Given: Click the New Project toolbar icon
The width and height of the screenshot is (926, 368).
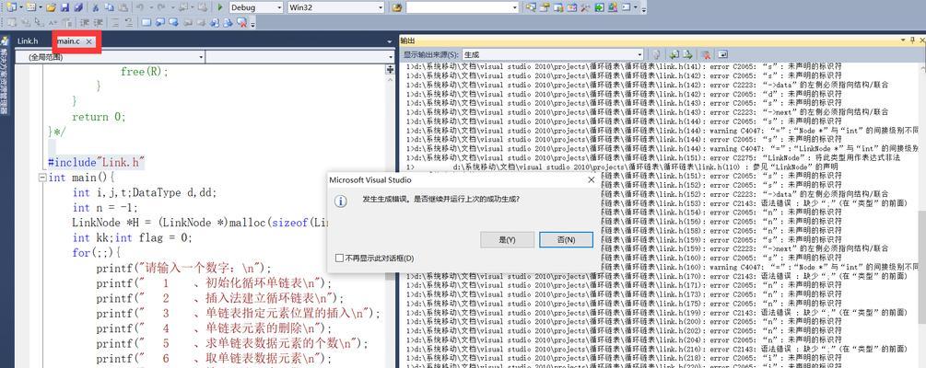Looking at the screenshot, I should click(12, 7).
